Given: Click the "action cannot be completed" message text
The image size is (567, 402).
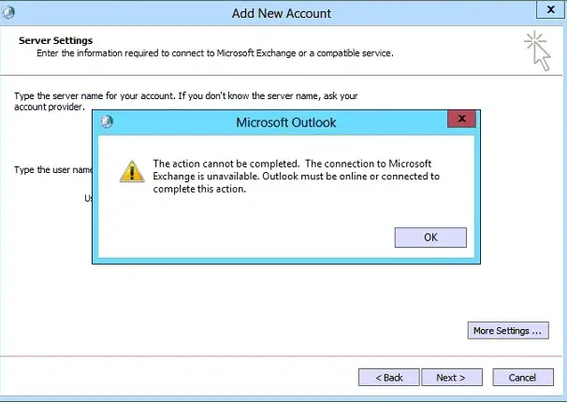Looking at the screenshot, I should 297,177.
